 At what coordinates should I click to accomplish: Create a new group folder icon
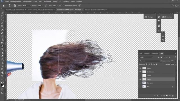coord(167,96)
